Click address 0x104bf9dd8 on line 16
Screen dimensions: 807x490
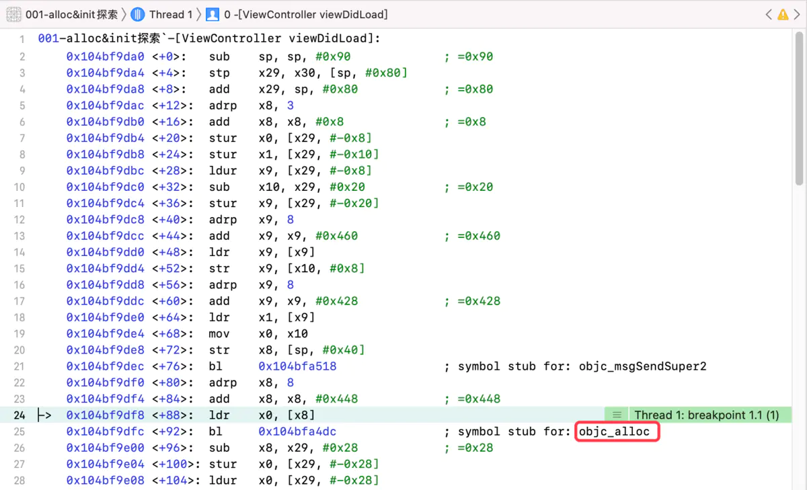click(x=106, y=285)
